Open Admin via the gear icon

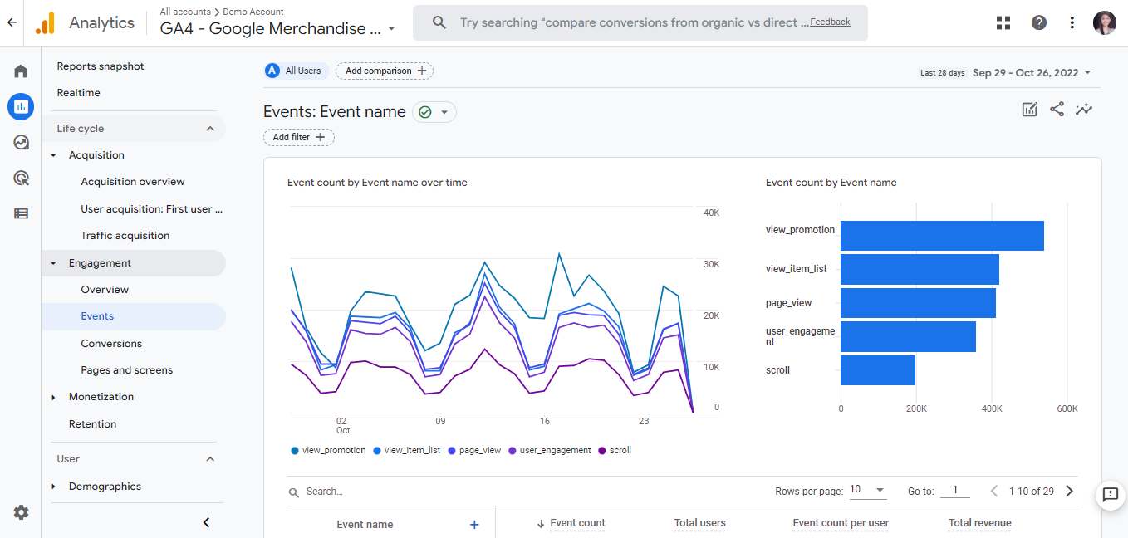21,512
